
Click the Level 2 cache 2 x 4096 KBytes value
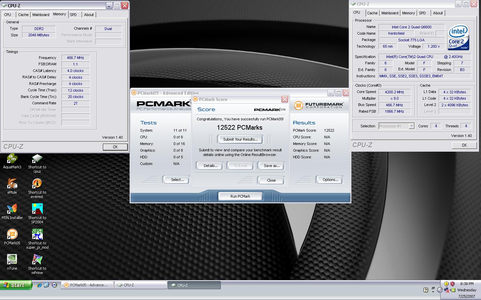pyautogui.click(x=455, y=105)
